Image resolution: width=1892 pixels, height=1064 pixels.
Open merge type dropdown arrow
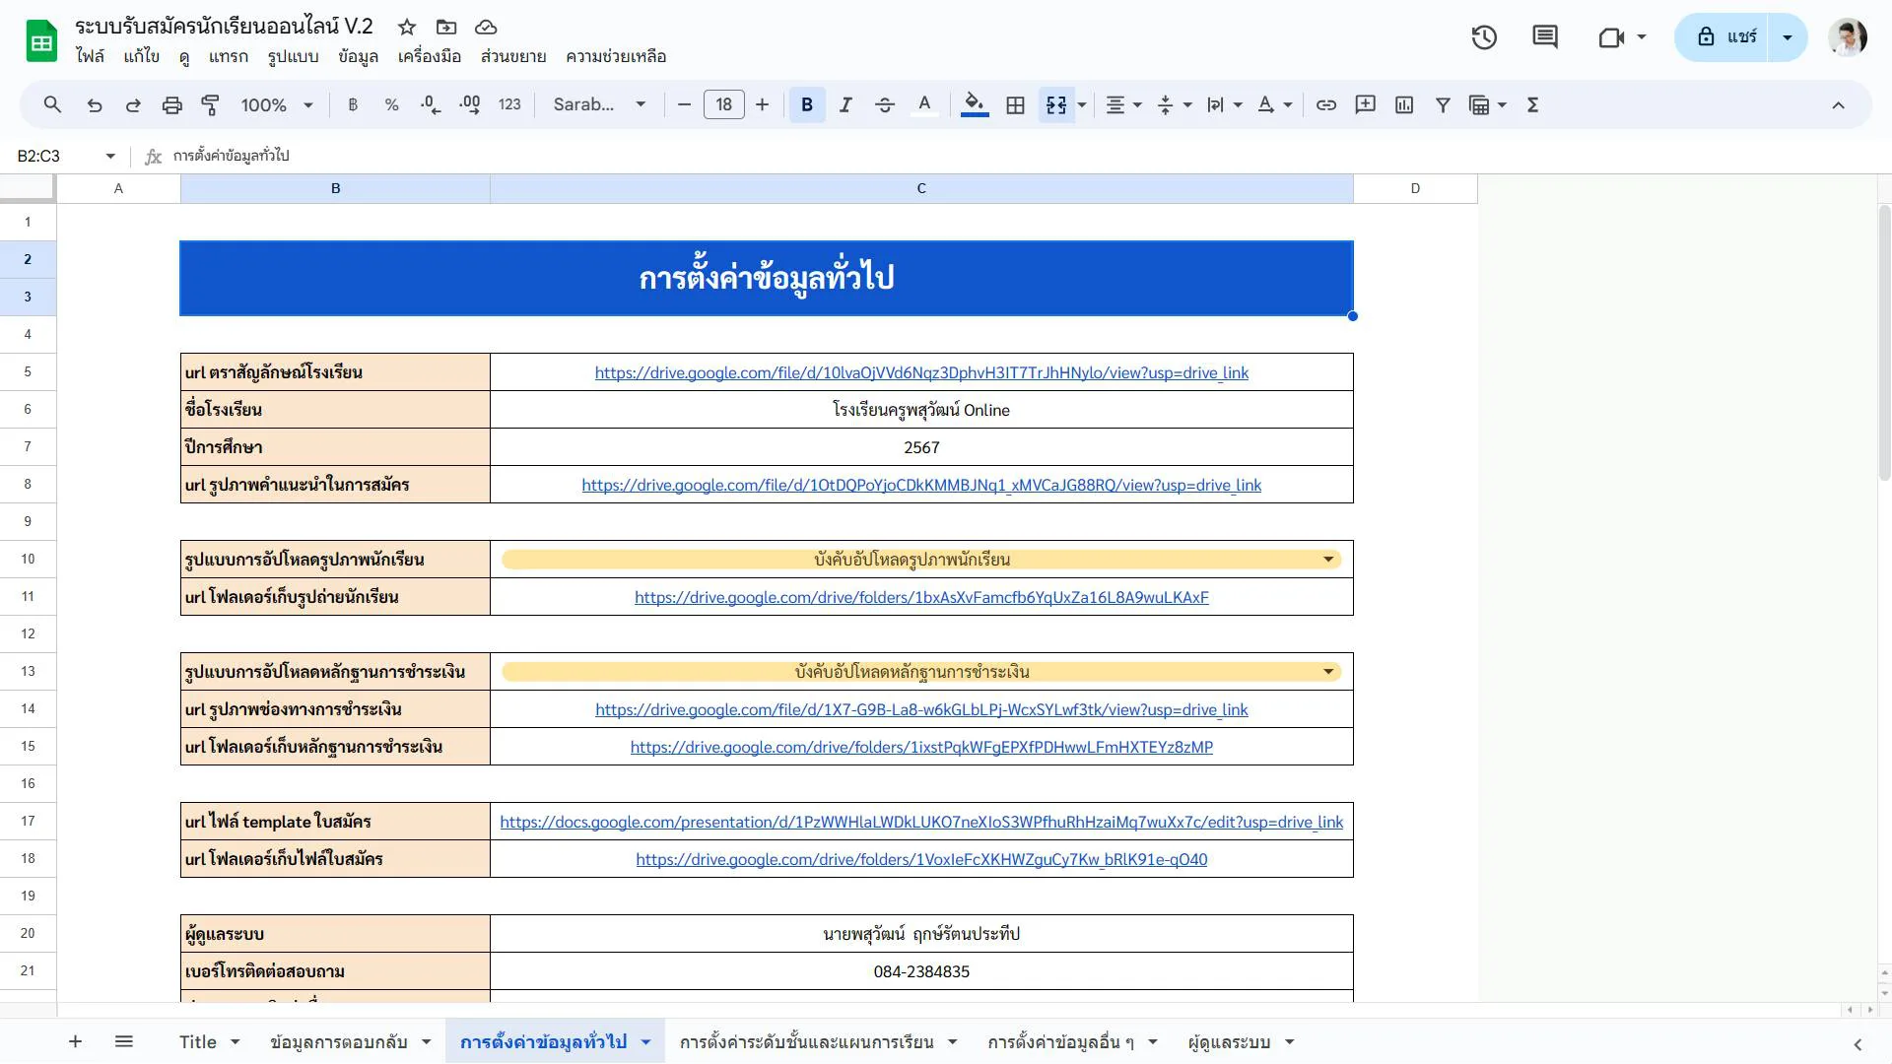(x=1082, y=104)
